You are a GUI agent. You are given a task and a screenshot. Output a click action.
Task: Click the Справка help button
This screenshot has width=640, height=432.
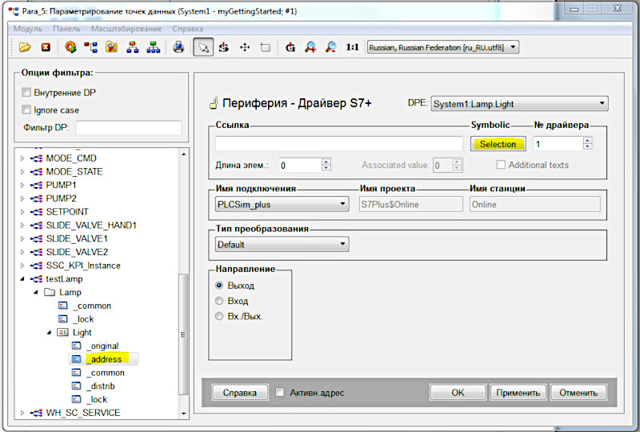tap(240, 392)
